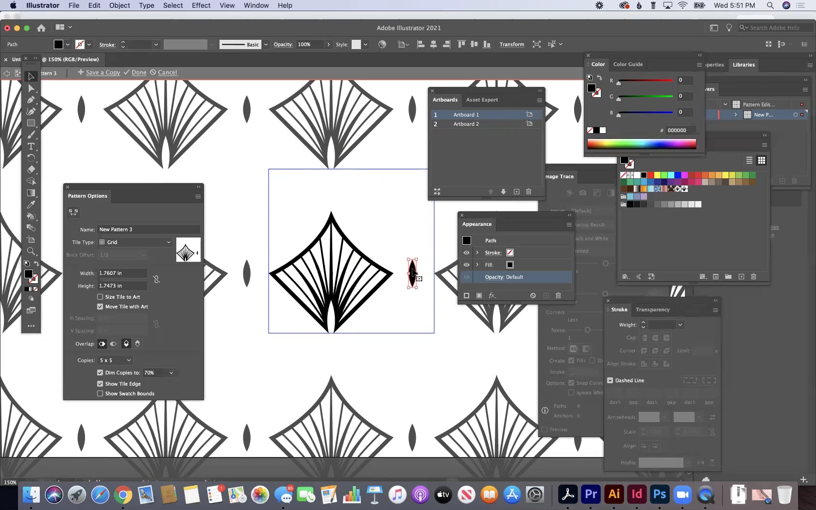Switch to the Asset Export tab
The height and width of the screenshot is (510, 816).
[482, 100]
